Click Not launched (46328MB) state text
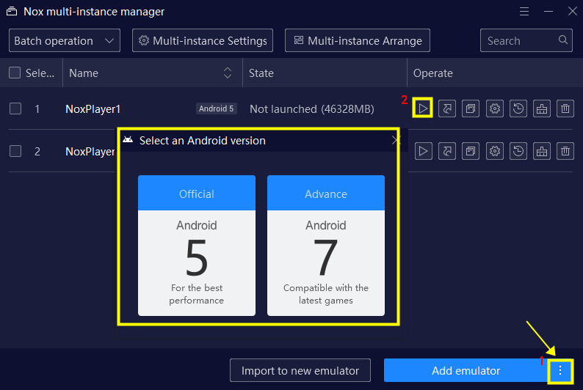583x390 pixels. click(312, 109)
